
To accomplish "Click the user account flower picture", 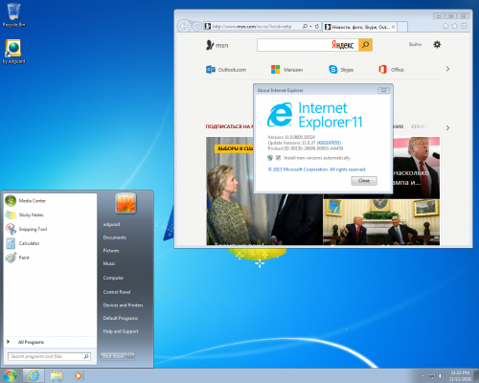I will (125, 203).
